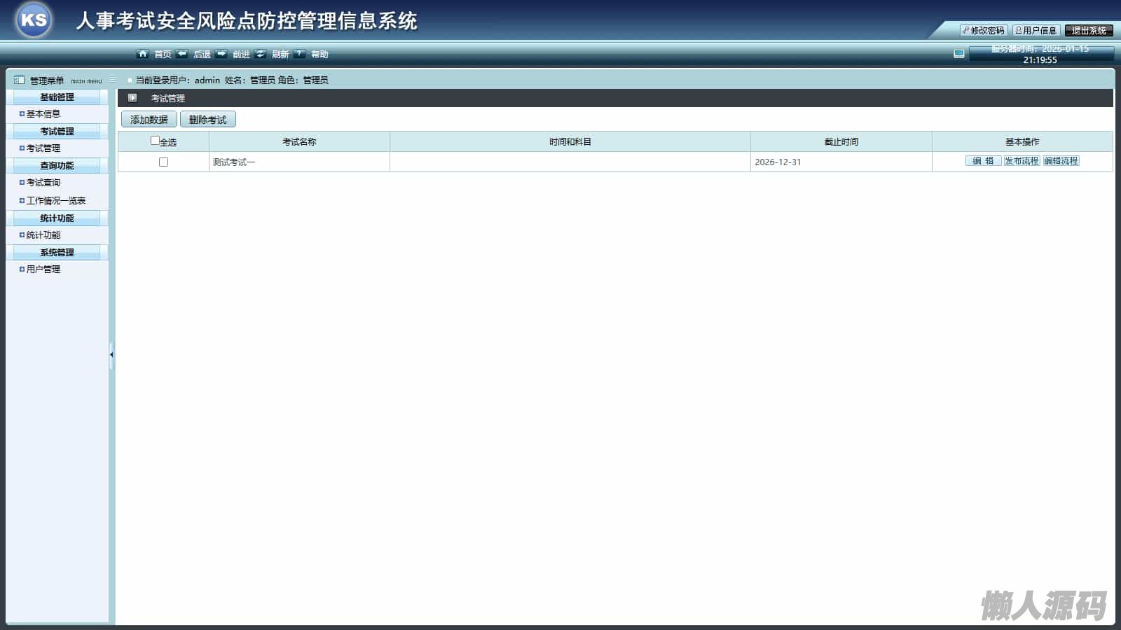Image resolution: width=1121 pixels, height=630 pixels.
Task: Click the forward arrow icon beside 前进
Action: click(x=221, y=54)
